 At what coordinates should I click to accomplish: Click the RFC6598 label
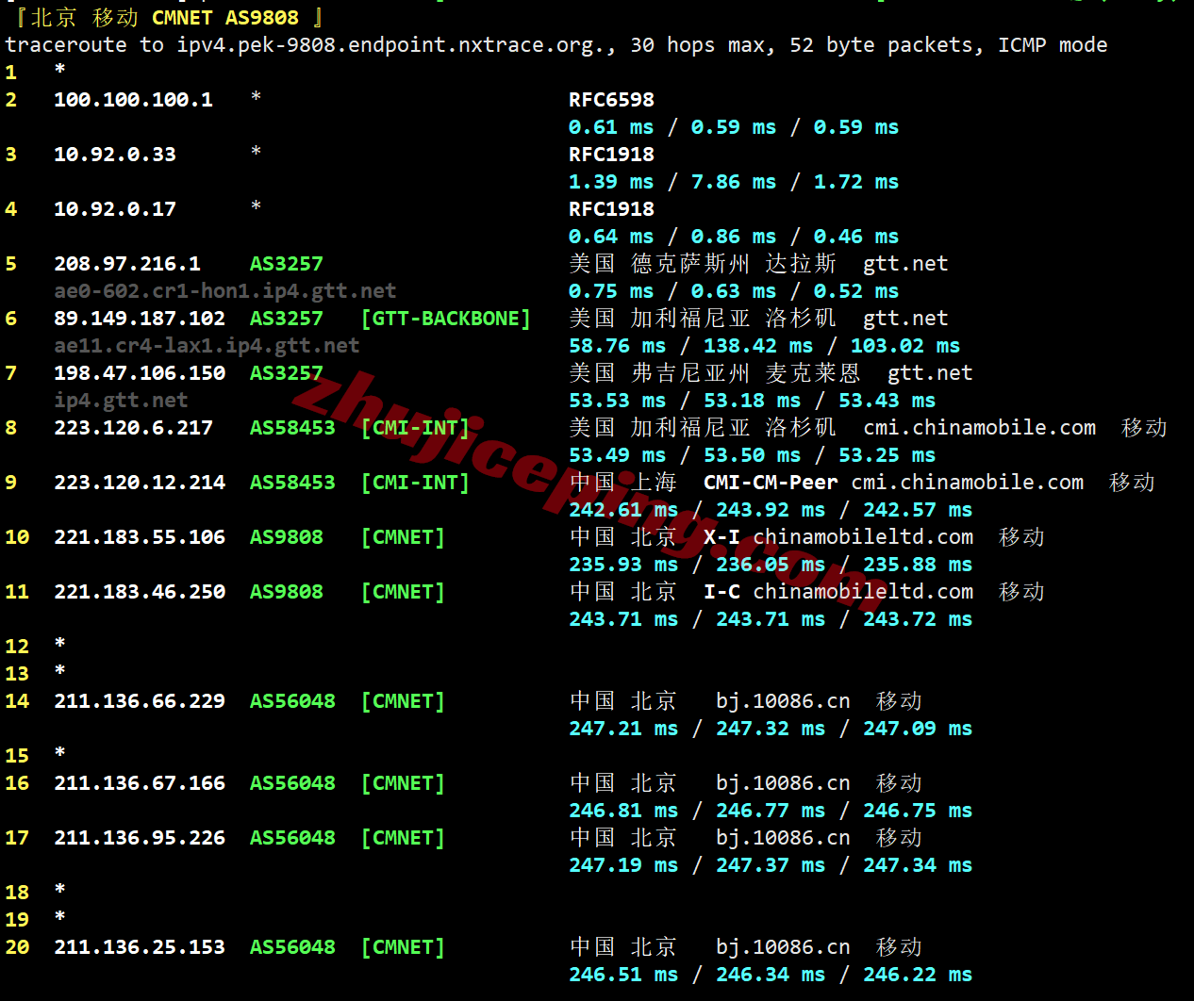(611, 100)
